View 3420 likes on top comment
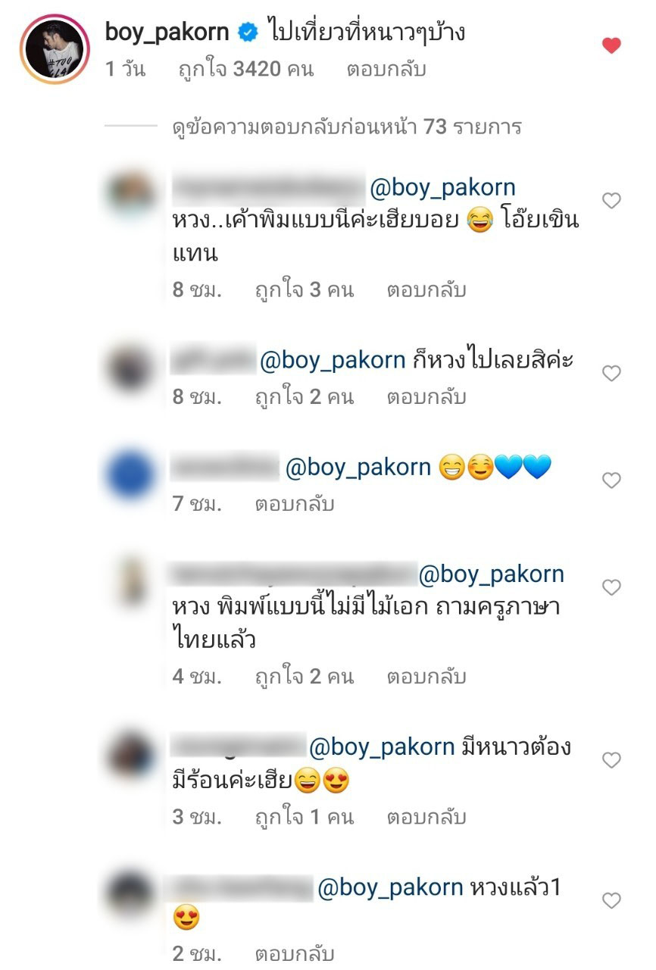The width and height of the screenshot is (656, 970). (x=245, y=70)
